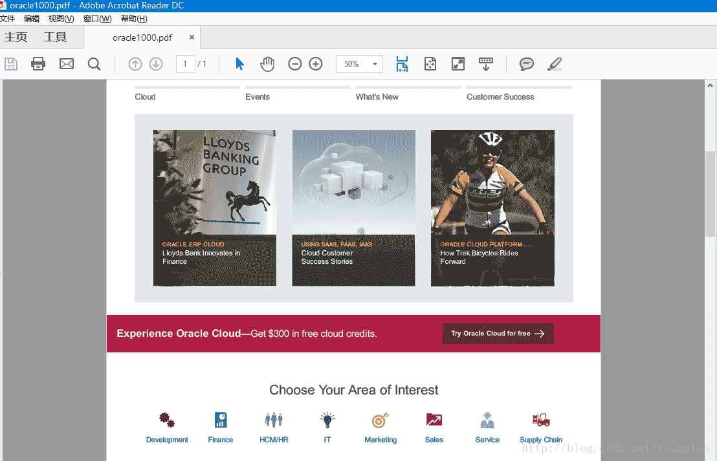The height and width of the screenshot is (461, 717).
Task: Click the What's New heading
Action: coord(377,97)
